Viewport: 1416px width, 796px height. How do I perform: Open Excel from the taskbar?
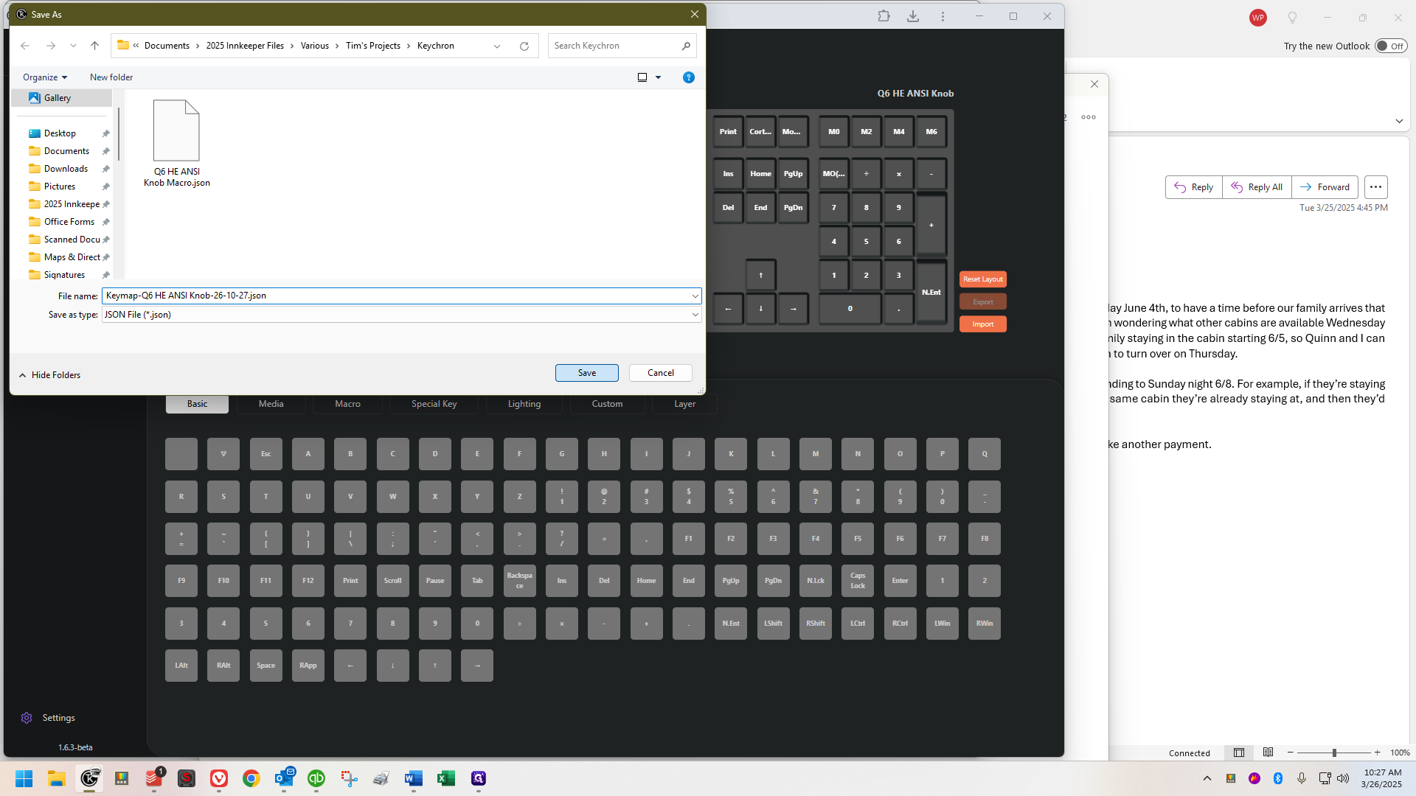click(x=445, y=778)
